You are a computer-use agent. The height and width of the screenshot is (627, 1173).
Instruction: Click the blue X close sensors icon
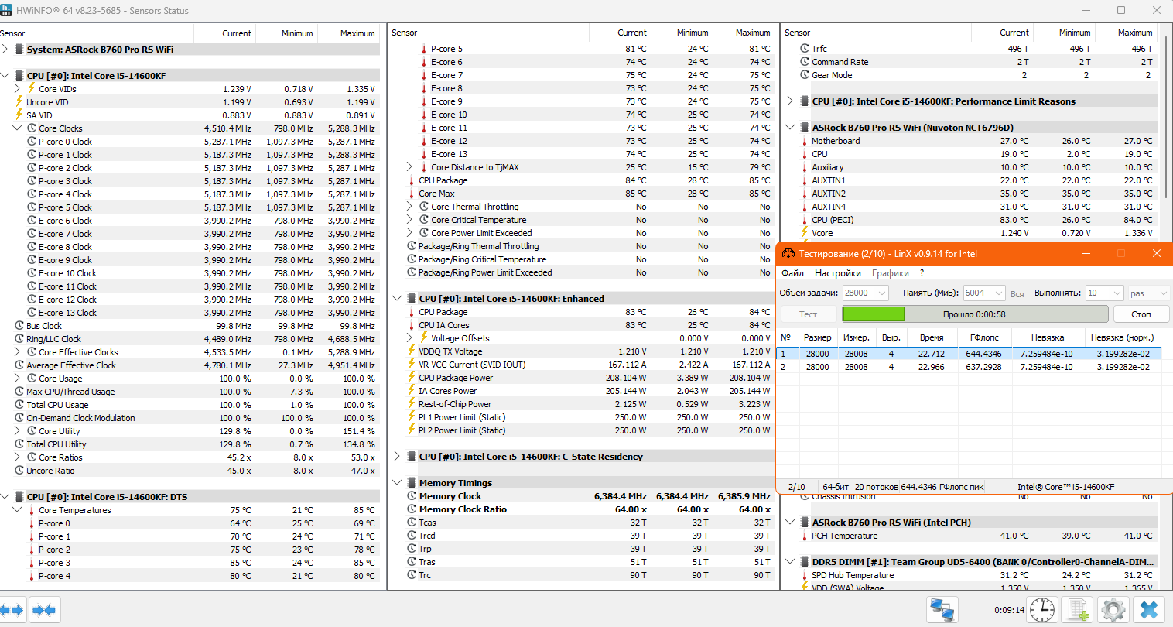(x=1149, y=610)
